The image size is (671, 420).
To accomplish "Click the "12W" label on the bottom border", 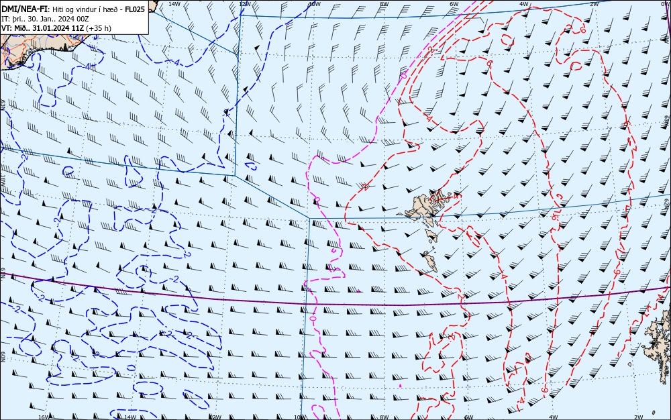I will (x=216, y=417).
